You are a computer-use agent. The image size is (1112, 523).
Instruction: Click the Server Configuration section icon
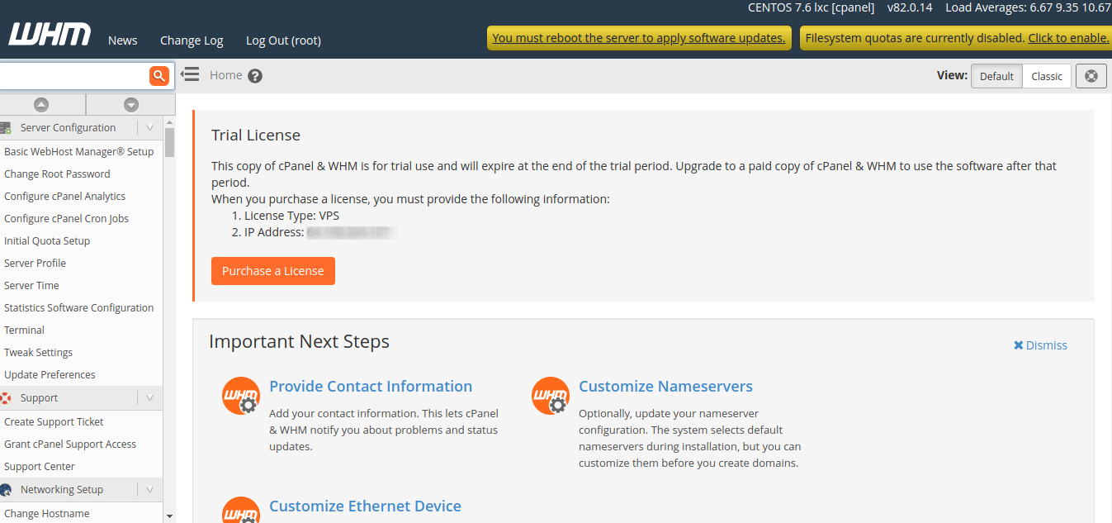[6, 128]
